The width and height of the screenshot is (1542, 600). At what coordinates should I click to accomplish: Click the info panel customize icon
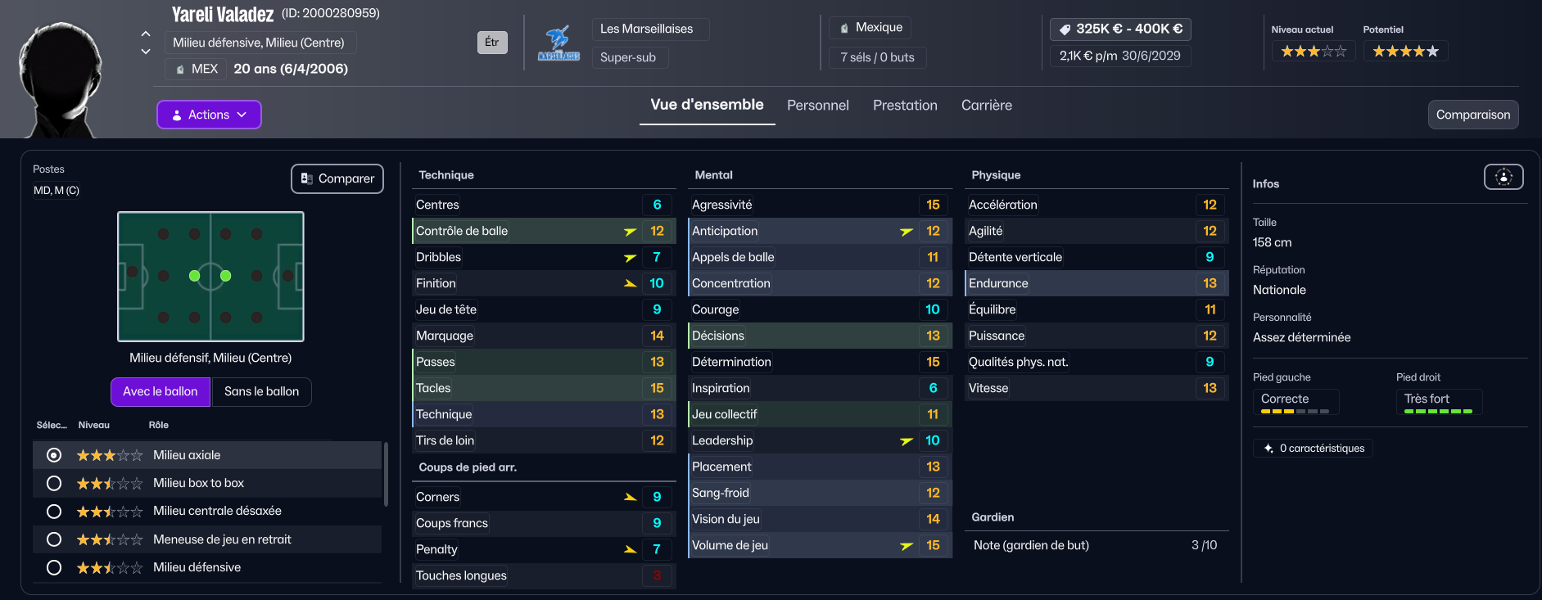[1504, 177]
